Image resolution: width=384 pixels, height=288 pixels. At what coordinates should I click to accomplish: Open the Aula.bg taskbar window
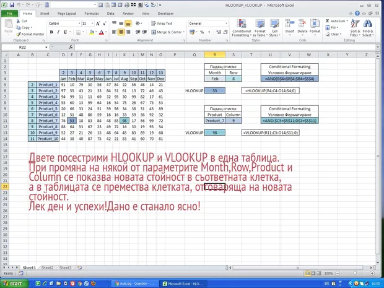pos(134,284)
